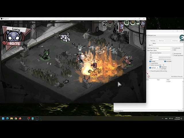184x138 pixels.
Task: Click the Undo Scan button
Action: point(175,41)
